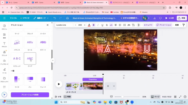Viewport: 188px width, 105px height.
Task: Click the Animation toolbar button
Action: point(164,25)
